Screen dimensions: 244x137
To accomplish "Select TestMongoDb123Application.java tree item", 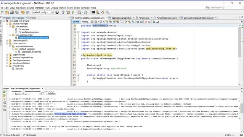I will (x=34, y=38).
